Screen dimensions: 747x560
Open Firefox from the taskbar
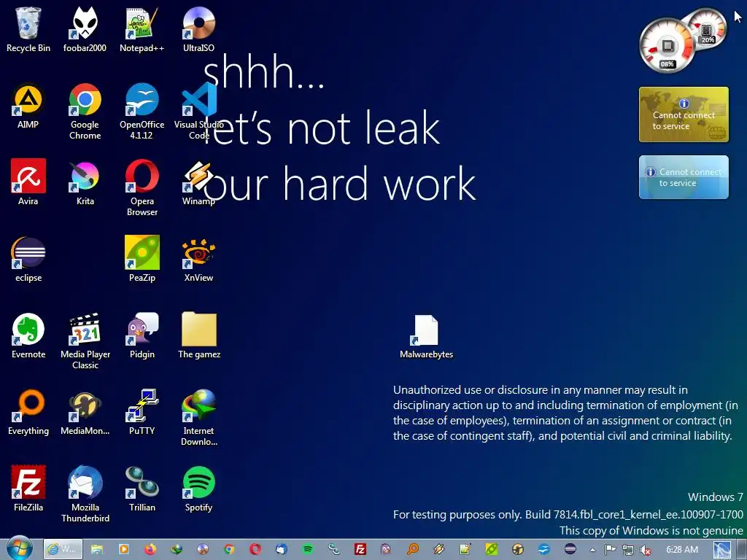click(150, 549)
